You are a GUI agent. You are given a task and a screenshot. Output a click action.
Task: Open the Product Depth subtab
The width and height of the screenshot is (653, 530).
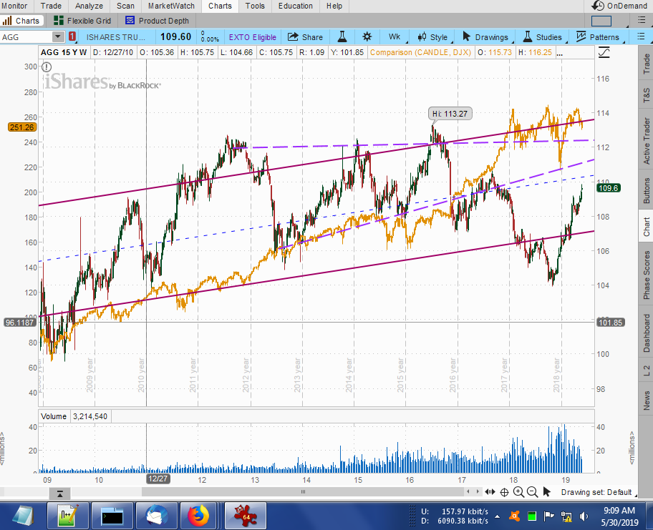(157, 21)
